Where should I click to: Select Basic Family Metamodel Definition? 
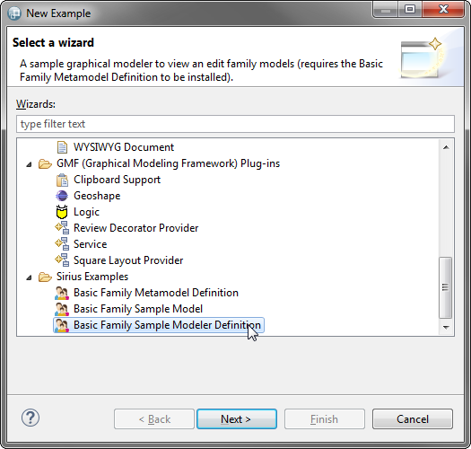coord(156,293)
